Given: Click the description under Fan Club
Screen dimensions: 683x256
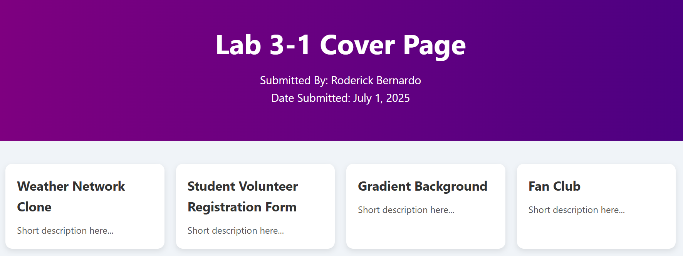Looking at the screenshot, I should [577, 210].
